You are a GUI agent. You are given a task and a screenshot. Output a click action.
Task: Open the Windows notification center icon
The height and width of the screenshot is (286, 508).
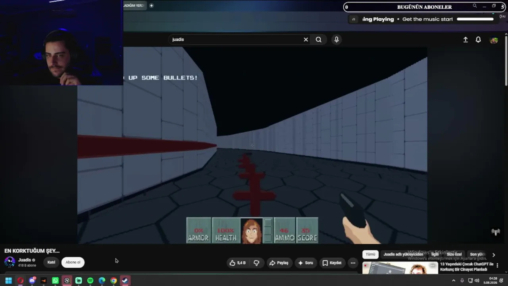pos(501,280)
